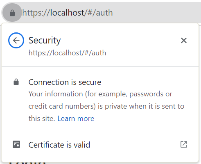Image resolution: width=201 pixels, height=164 pixels.
Task: Click the certificate badge icon
Action: tap(16, 144)
